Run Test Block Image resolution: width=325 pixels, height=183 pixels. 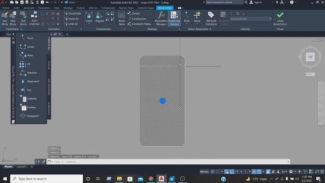point(23,18)
